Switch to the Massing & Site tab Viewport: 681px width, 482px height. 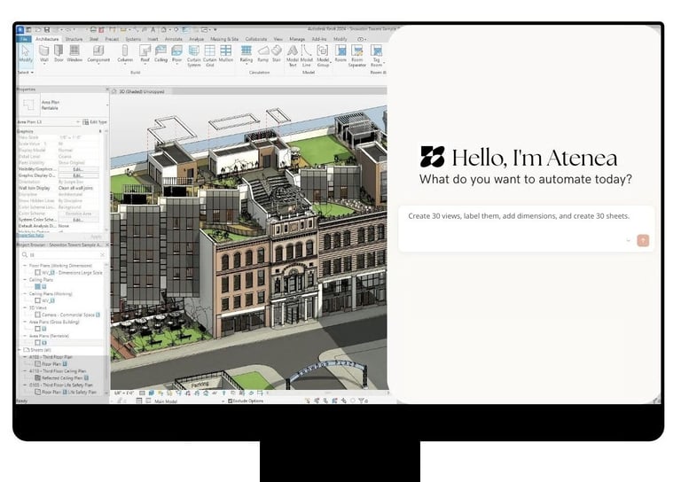pyautogui.click(x=224, y=39)
